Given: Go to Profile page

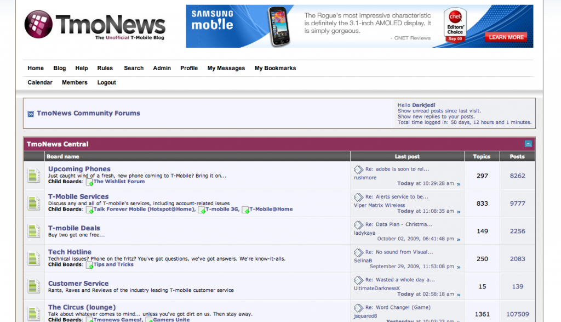Looking at the screenshot, I should (x=189, y=68).
